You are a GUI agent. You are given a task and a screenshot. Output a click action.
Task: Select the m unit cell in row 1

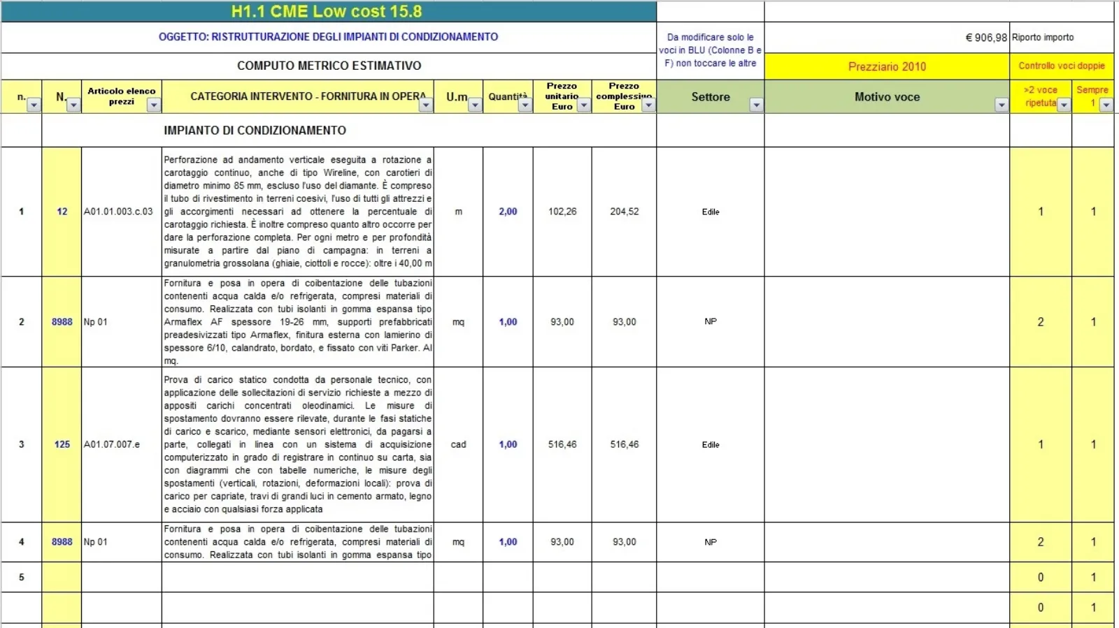tap(458, 212)
